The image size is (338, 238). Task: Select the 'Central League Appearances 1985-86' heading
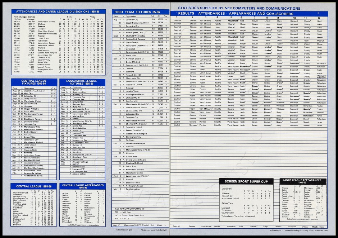click(83, 186)
